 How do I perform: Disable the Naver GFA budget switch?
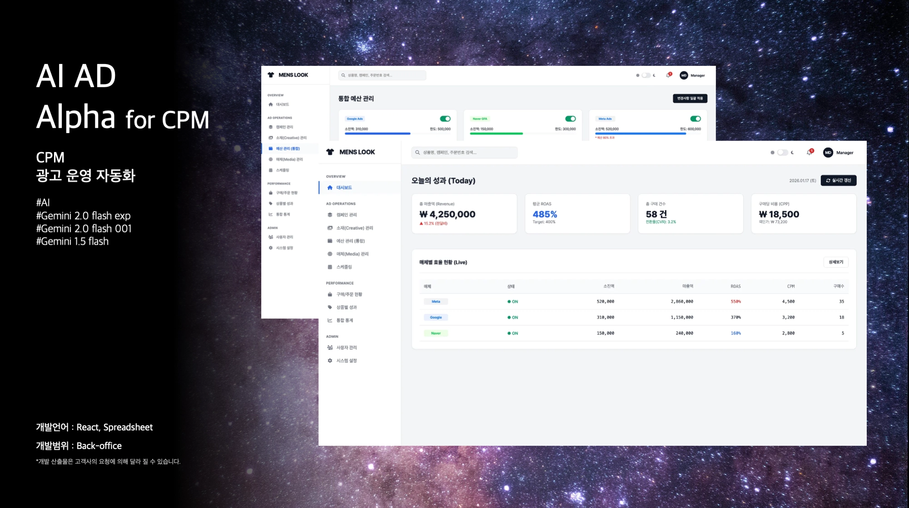570,118
